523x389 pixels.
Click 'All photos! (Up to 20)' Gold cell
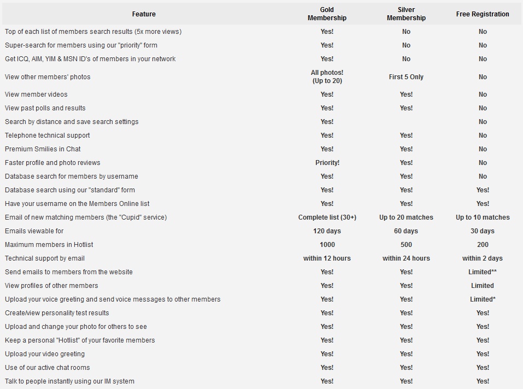327,76
